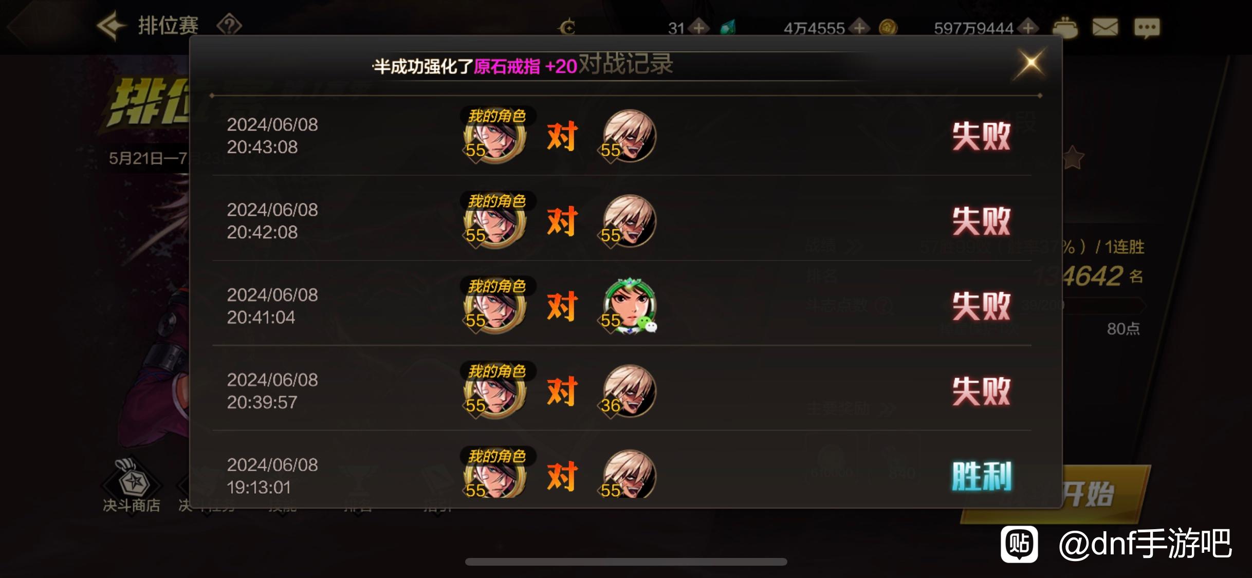Image resolution: width=1252 pixels, height=578 pixels.
Task: Close the 对战记录 dialog with the X
Action: (x=1030, y=64)
